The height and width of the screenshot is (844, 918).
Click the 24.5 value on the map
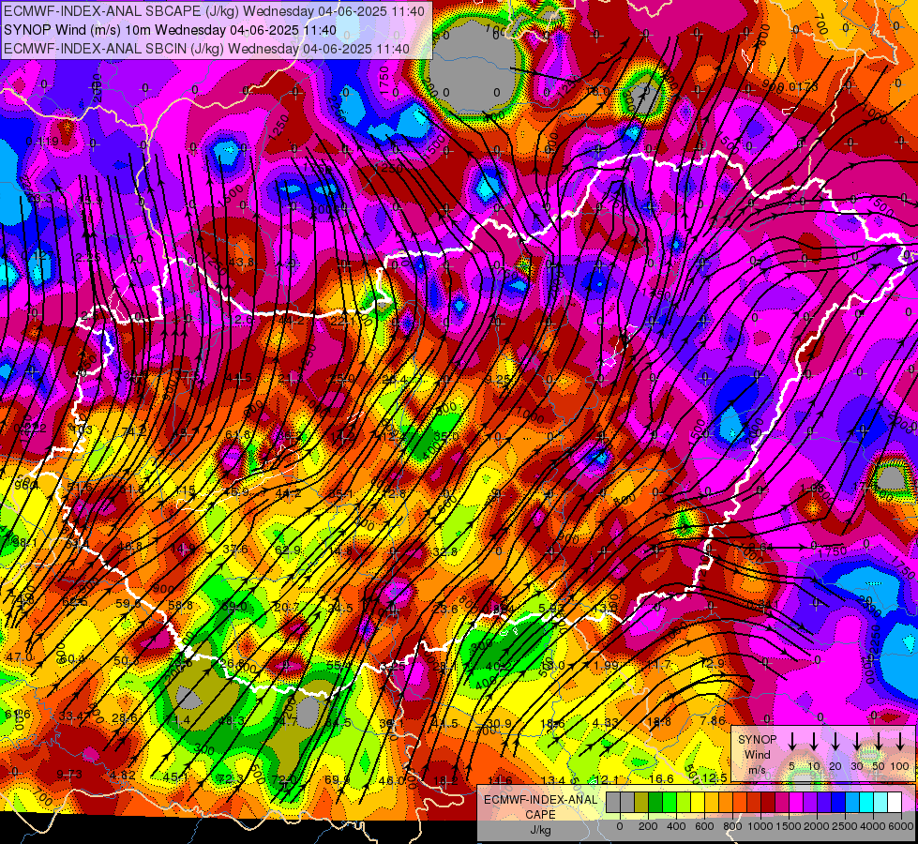coord(340,608)
